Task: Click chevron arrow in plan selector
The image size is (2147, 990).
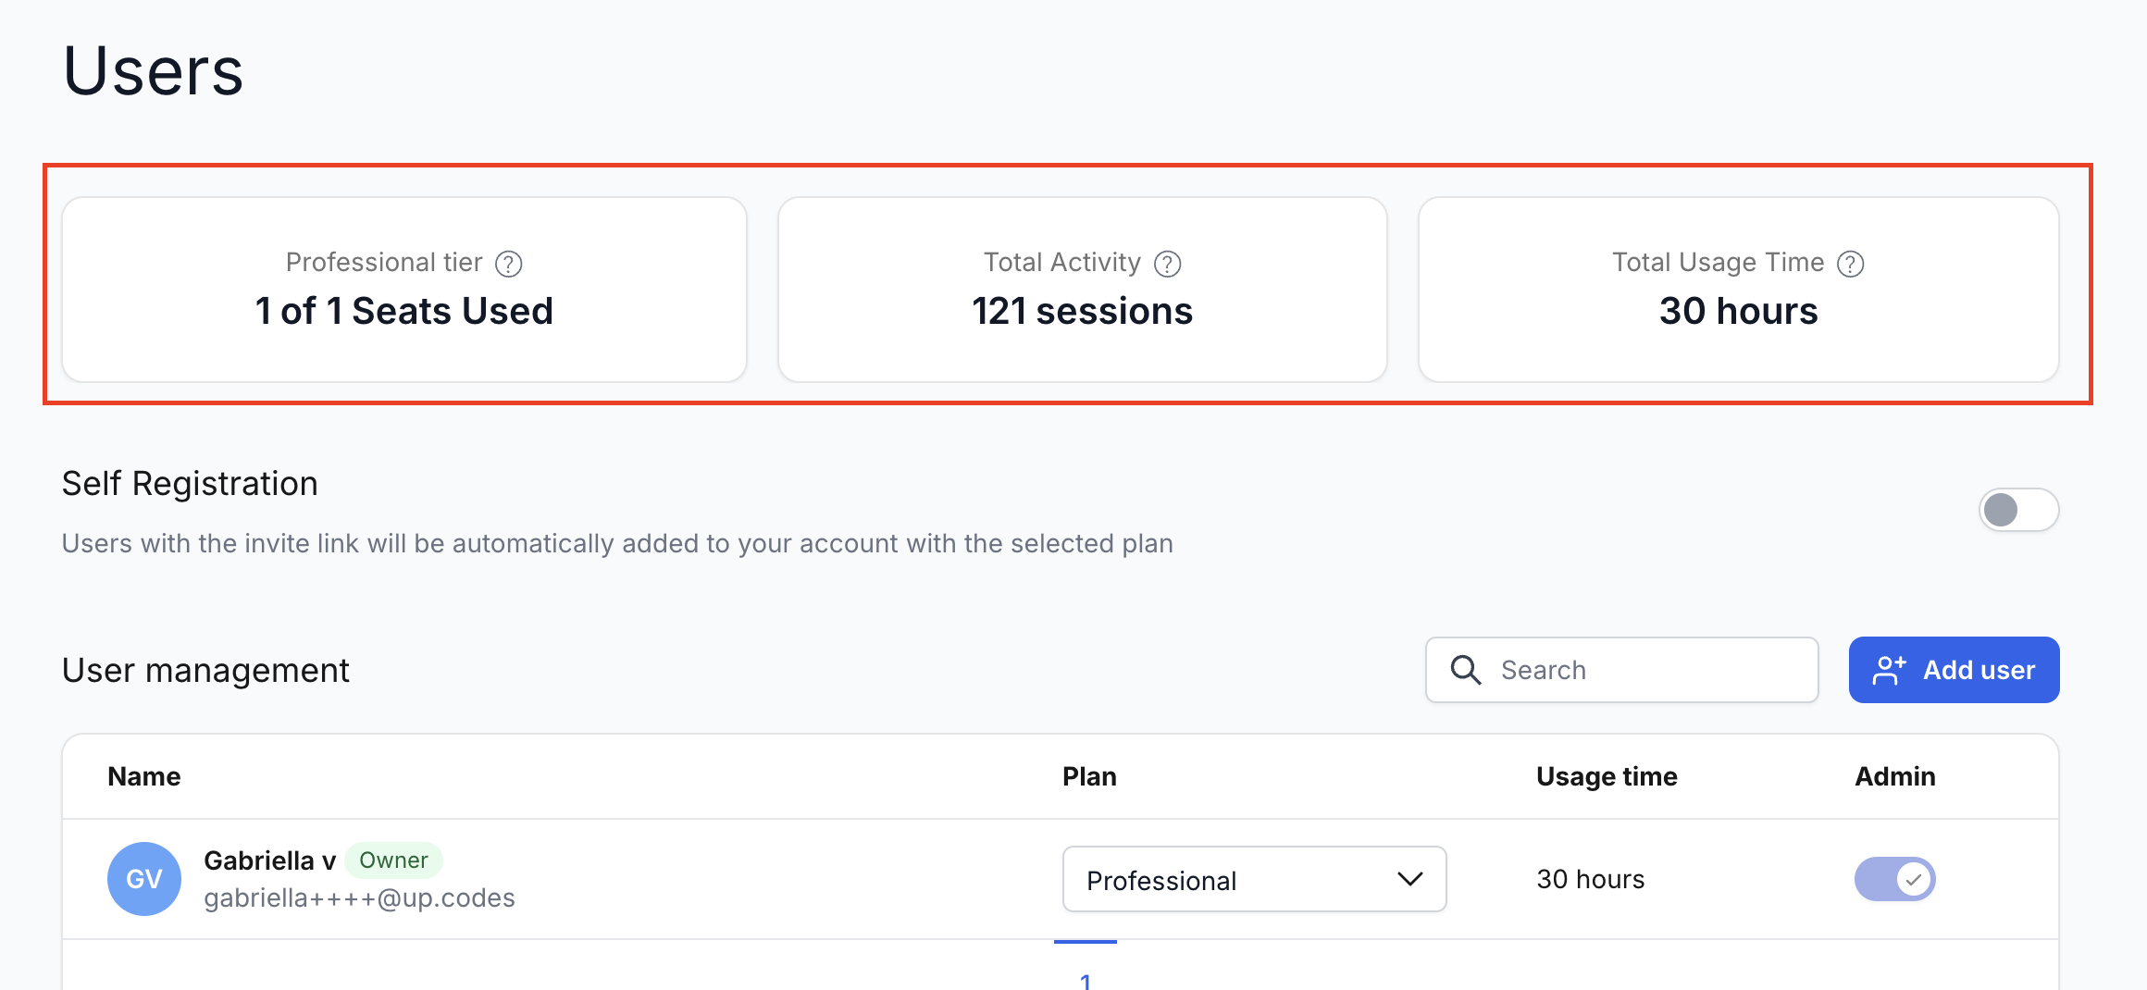Action: tap(1410, 879)
